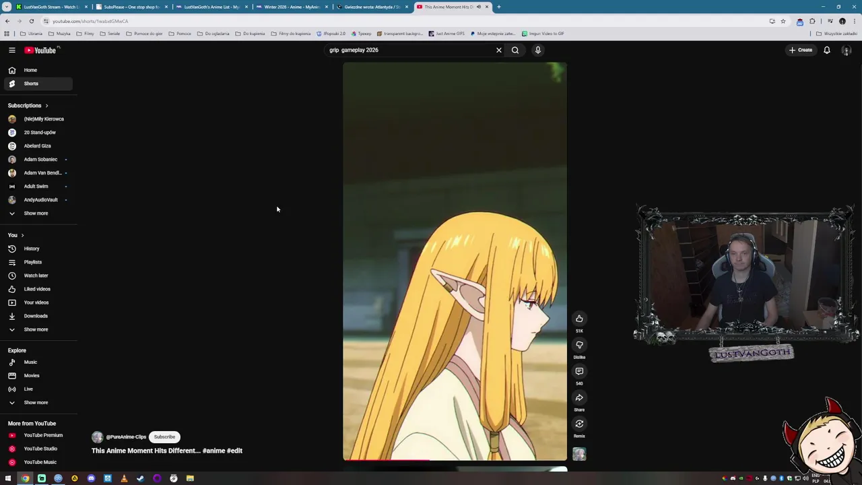Open Liked videos
Viewport: 862px width, 485px height.
37,289
